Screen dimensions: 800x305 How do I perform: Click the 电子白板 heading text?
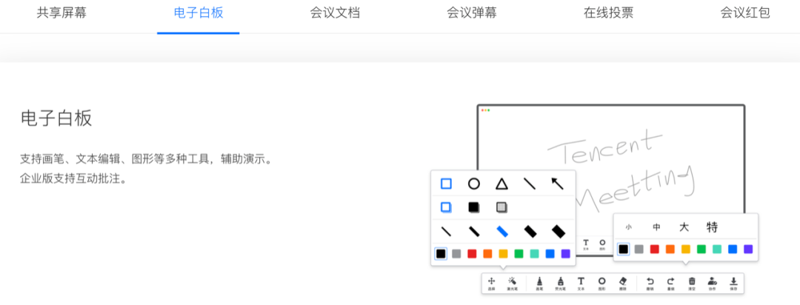point(56,118)
